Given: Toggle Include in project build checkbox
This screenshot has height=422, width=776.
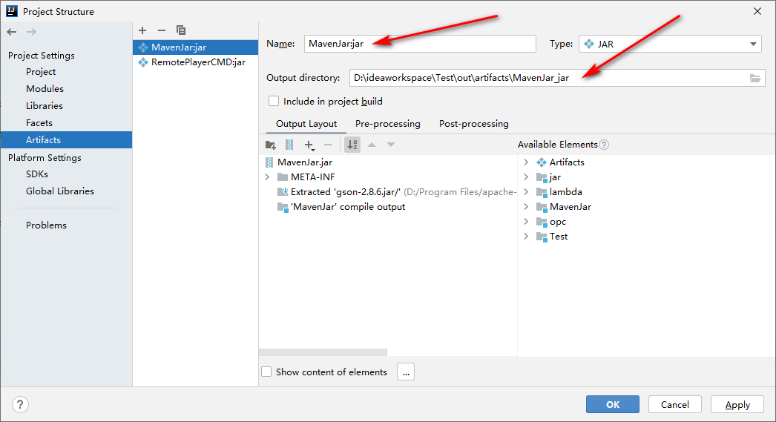Looking at the screenshot, I should [274, 102].
